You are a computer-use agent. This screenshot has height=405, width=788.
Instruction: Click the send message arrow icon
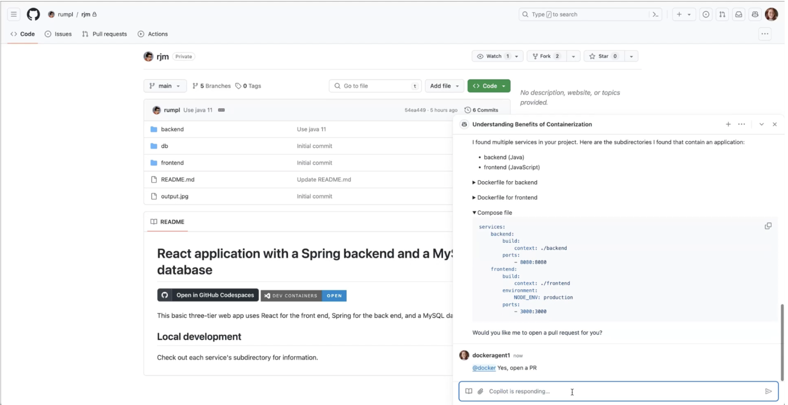click(769, 391)
